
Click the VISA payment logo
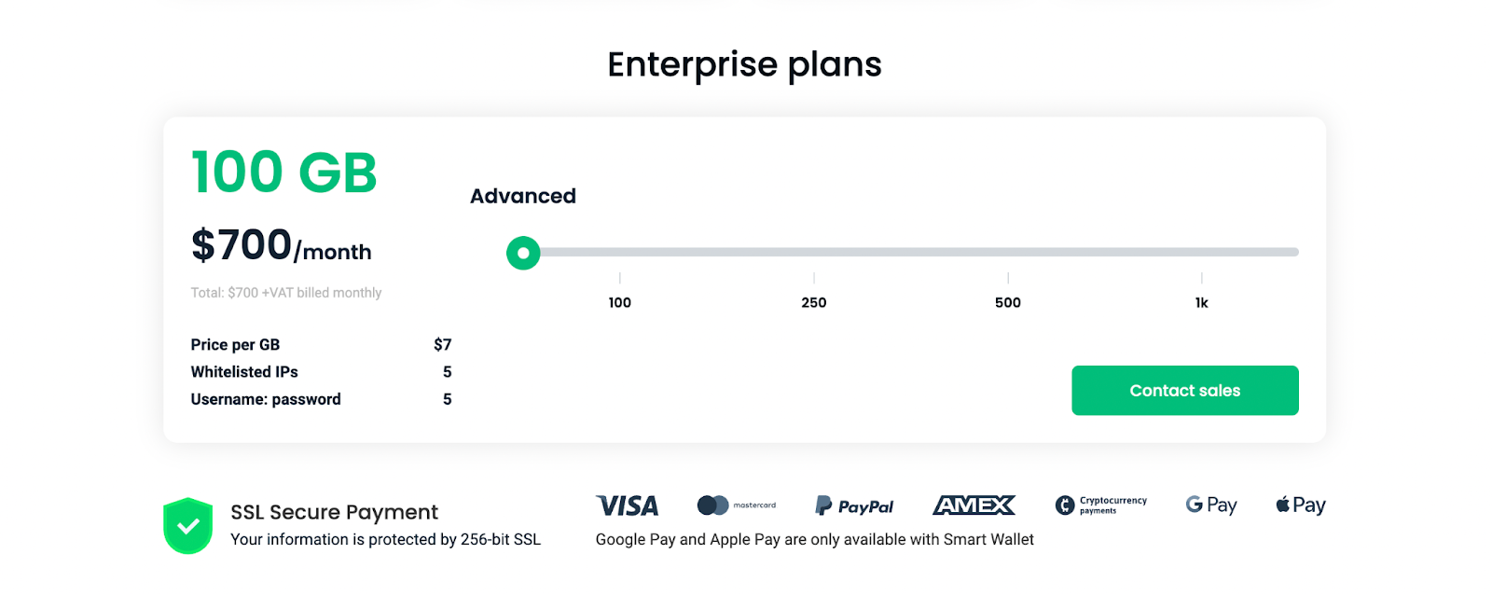[x=628, y=505]
